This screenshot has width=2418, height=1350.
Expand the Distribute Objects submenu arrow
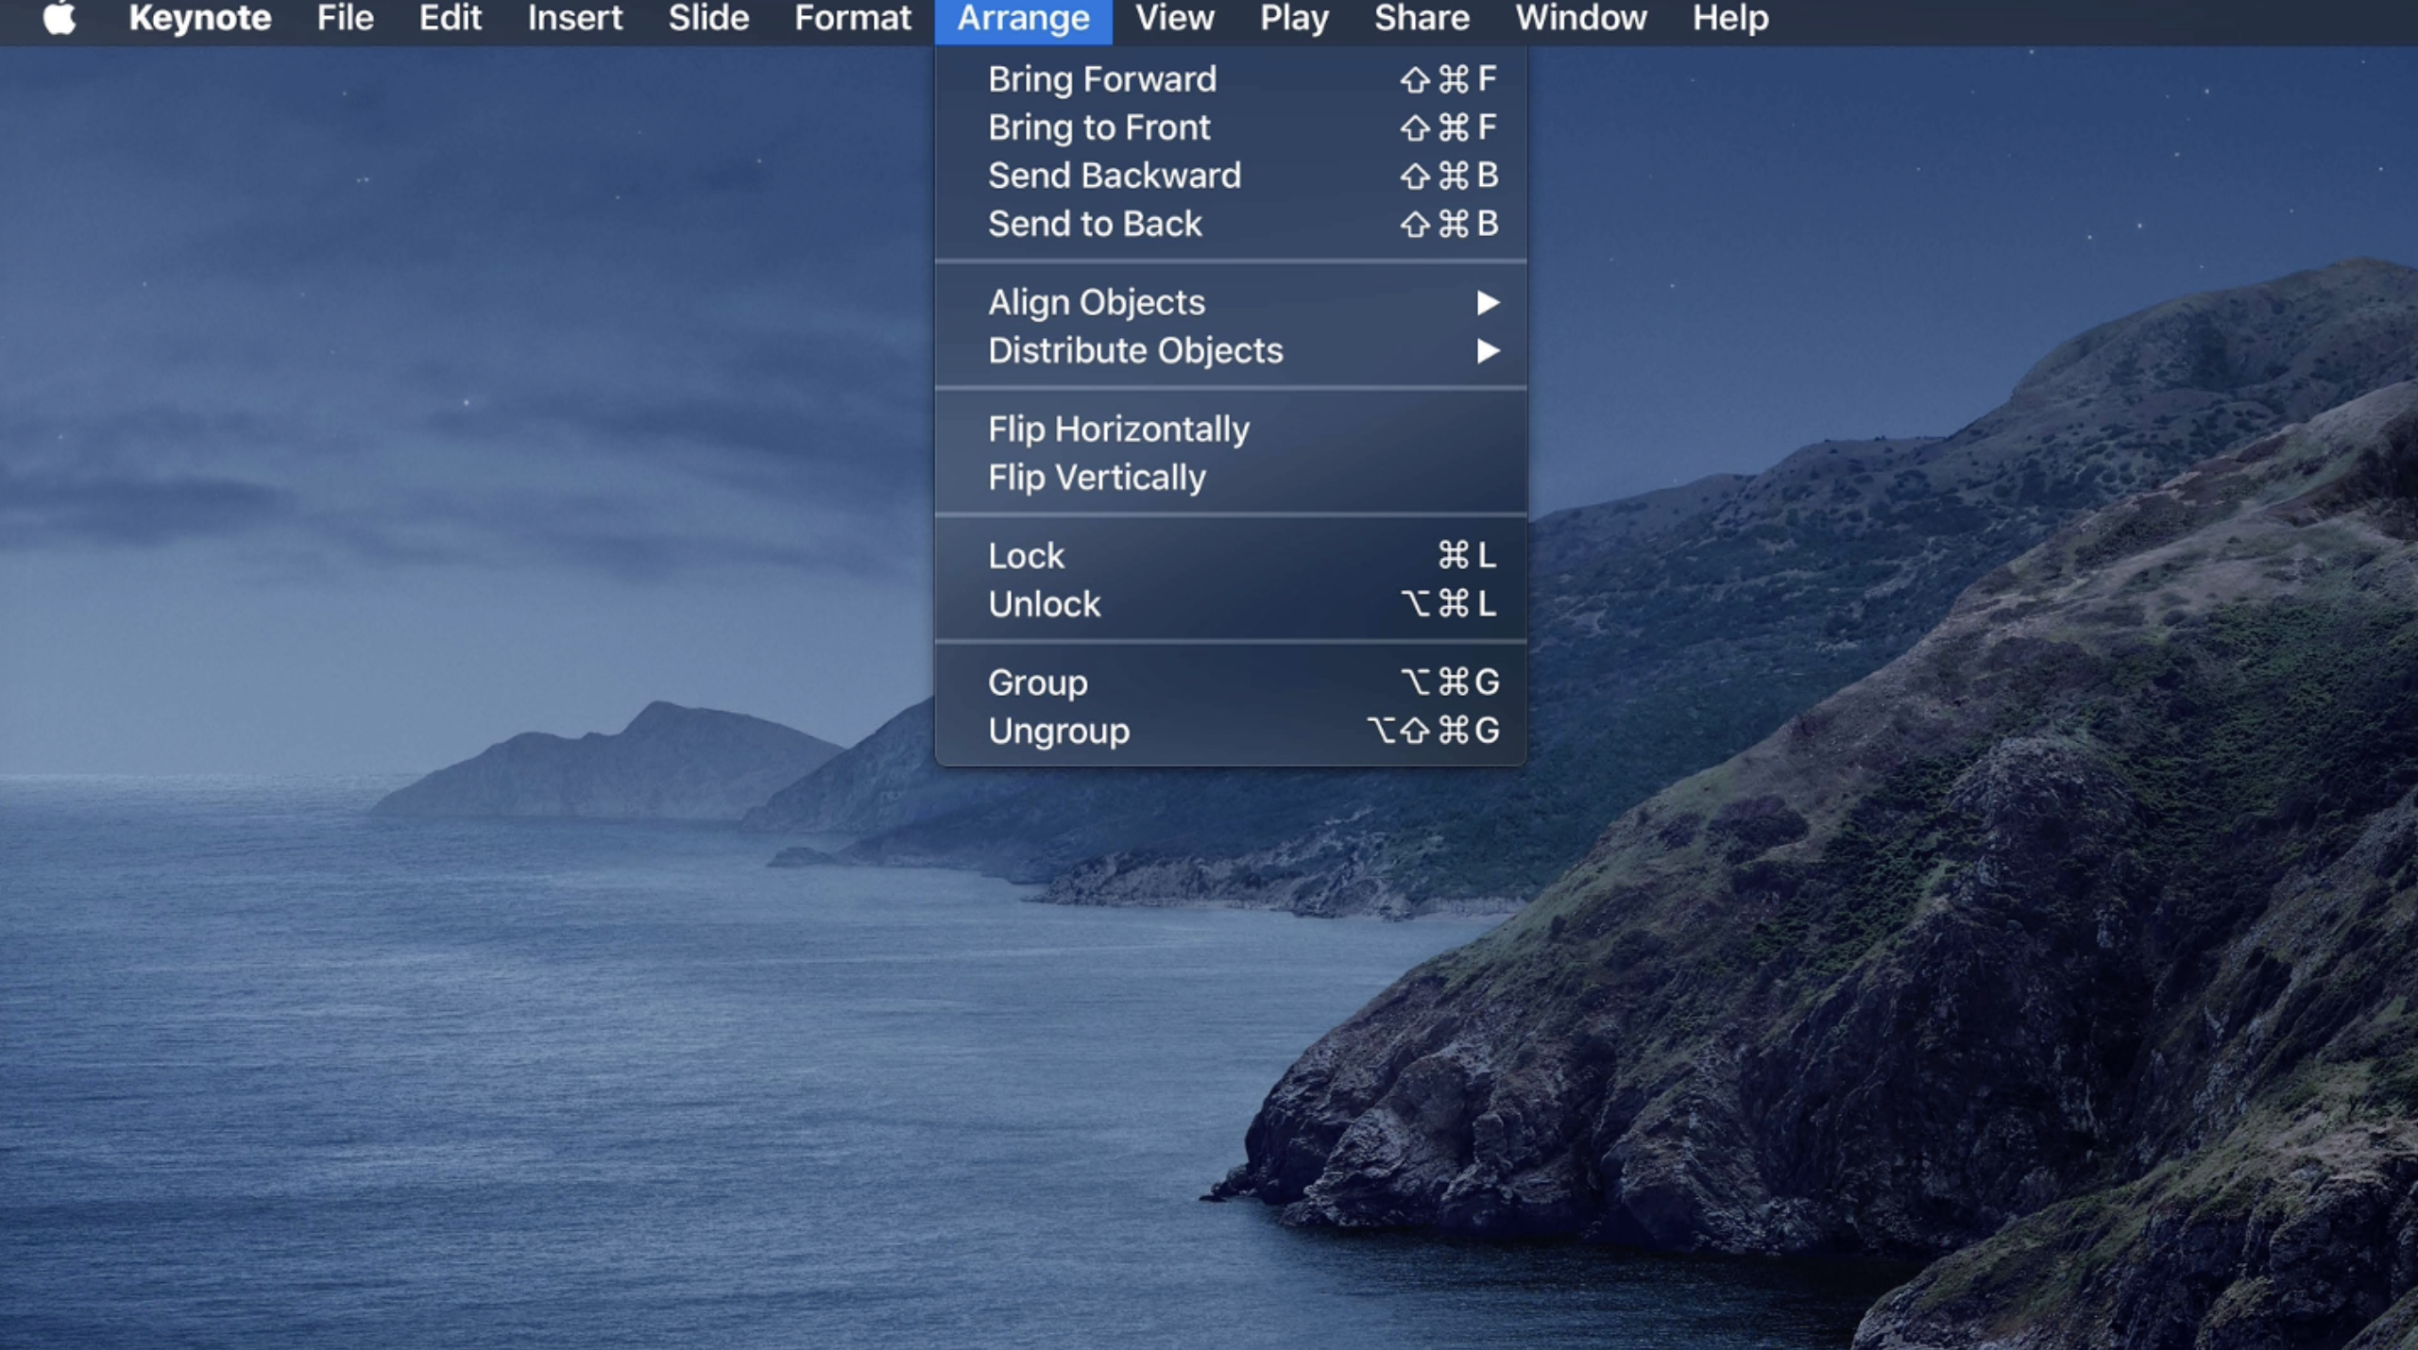pyautogui.click(x=1487, y=351)
